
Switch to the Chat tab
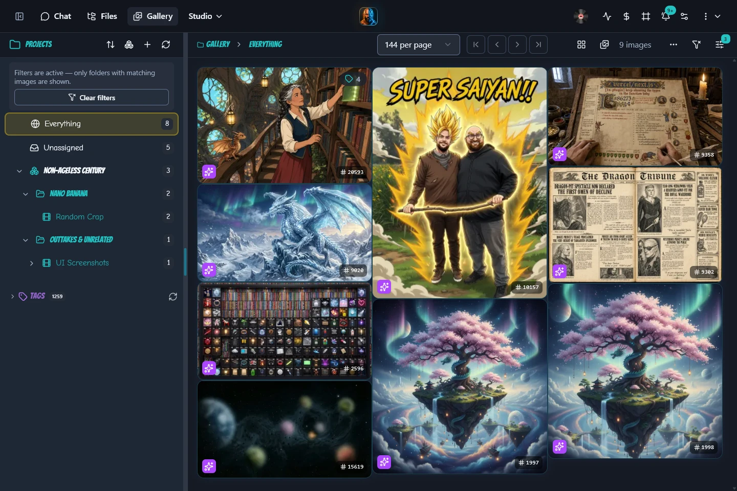point(56,16)
